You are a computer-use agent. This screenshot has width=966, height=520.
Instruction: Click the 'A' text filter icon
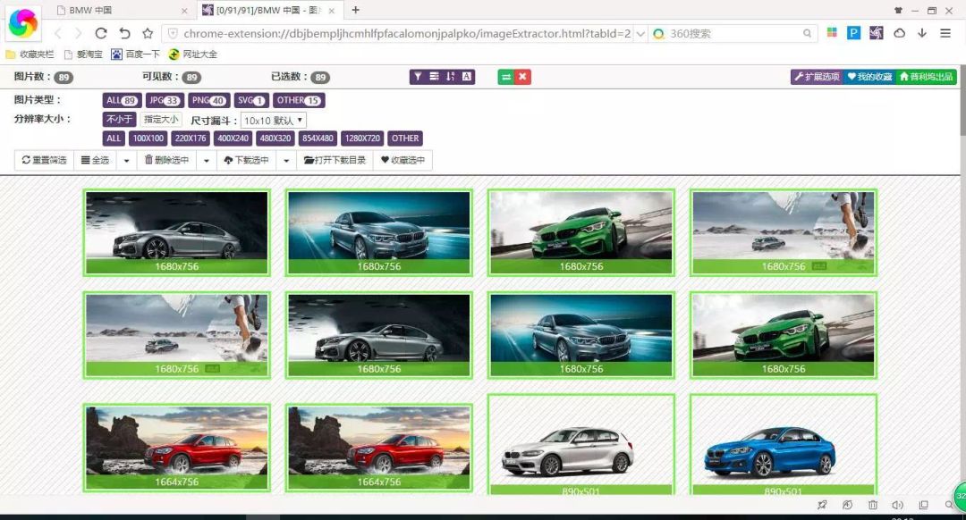point(466,76)
